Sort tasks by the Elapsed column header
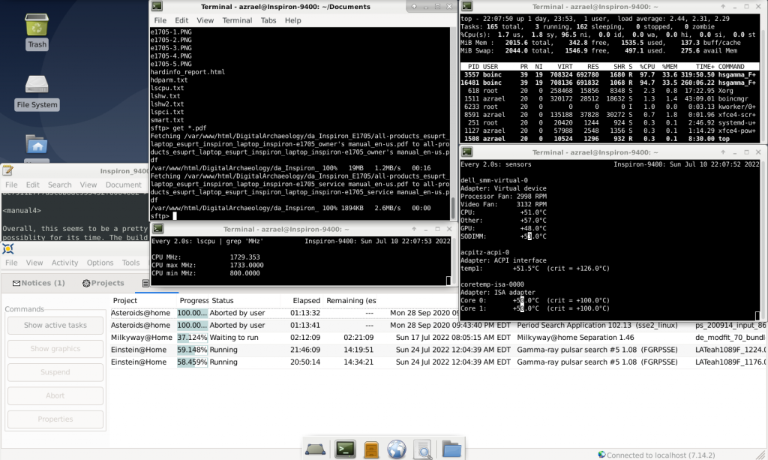768x460 pixels. [x=301, y=301]
